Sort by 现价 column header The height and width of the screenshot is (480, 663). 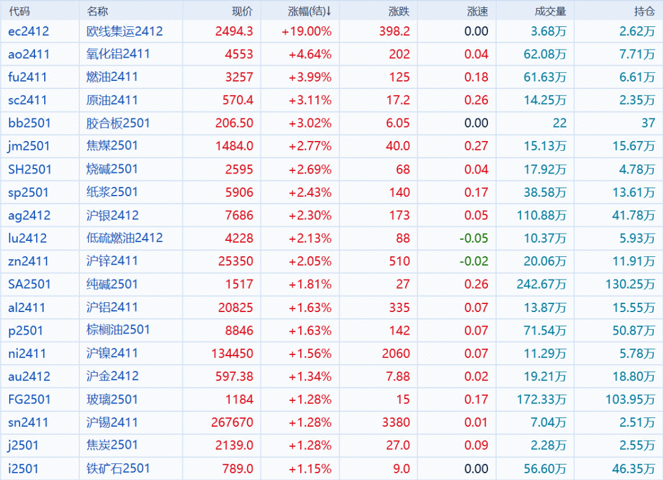tap(242, 11)
